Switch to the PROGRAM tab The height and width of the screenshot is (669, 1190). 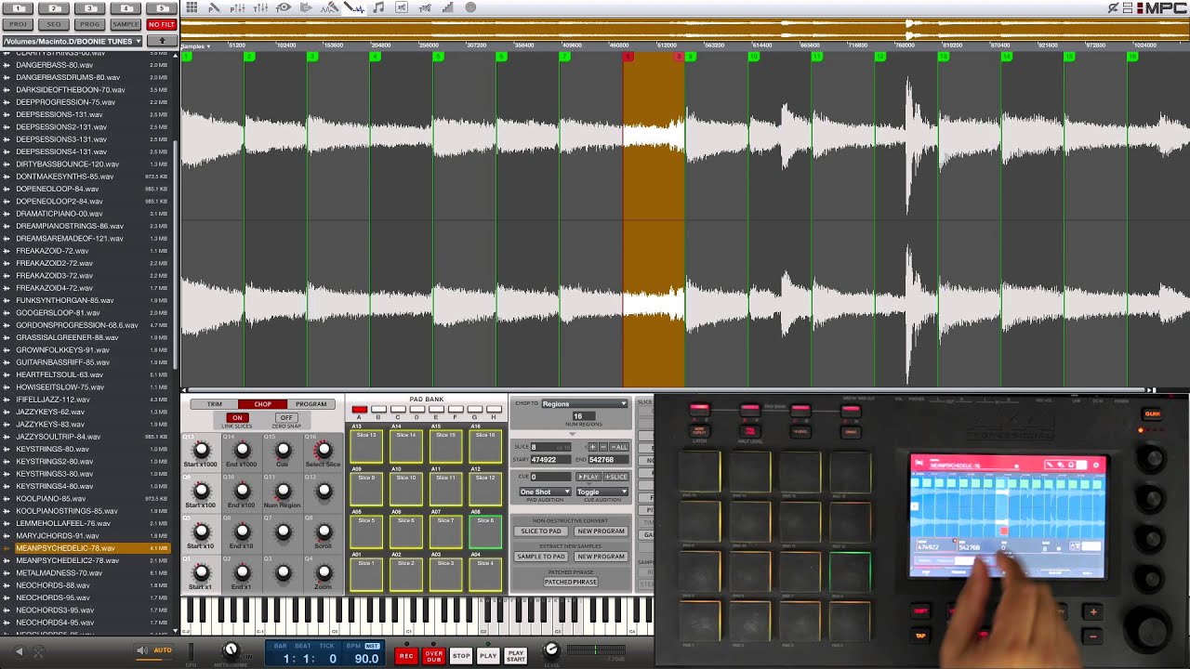pyautogui.click(x=311, y=404)
